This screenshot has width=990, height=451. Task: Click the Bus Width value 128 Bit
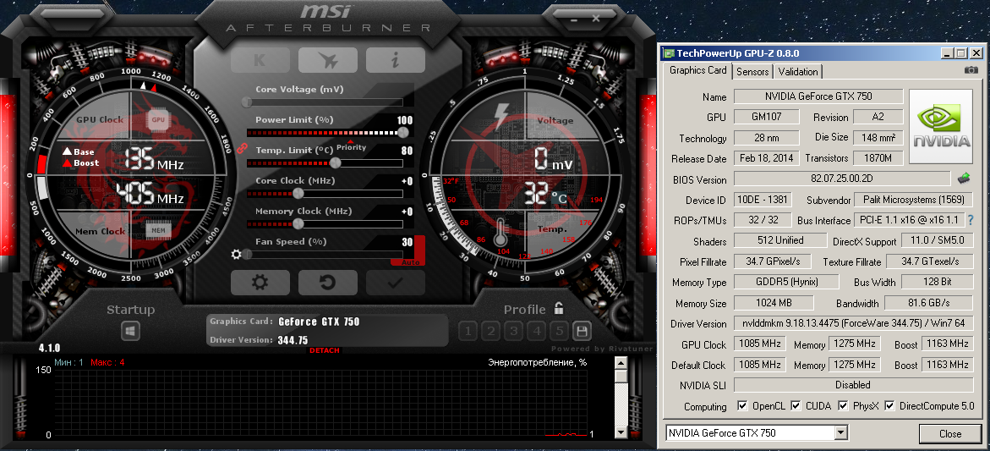coord(937,282)
